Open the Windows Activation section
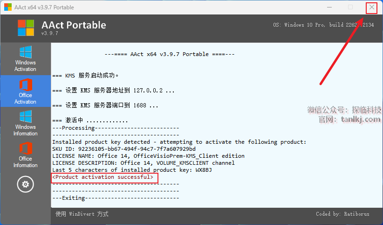The height and width of the screenshot is (225, 383). tap(25, 59)
